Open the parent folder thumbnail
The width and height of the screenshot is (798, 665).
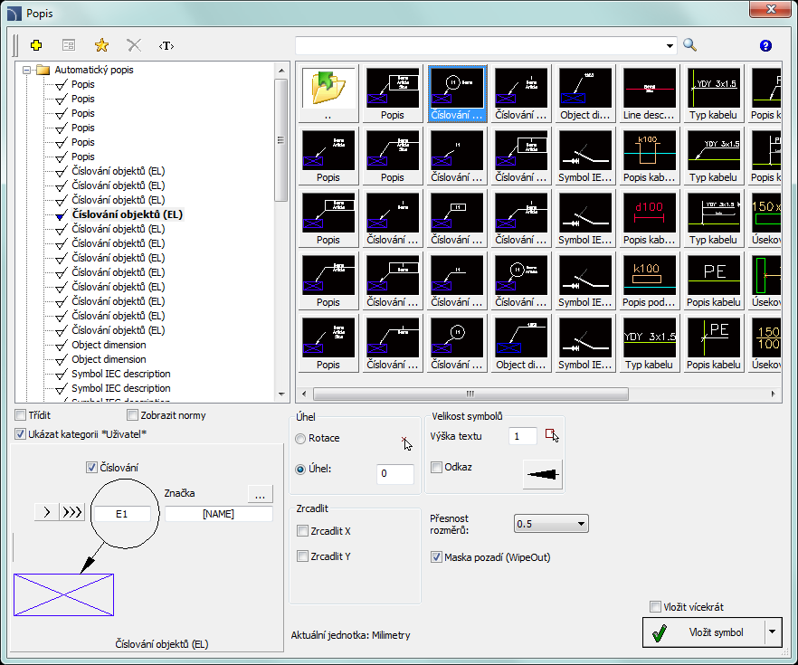coord(328,93)
